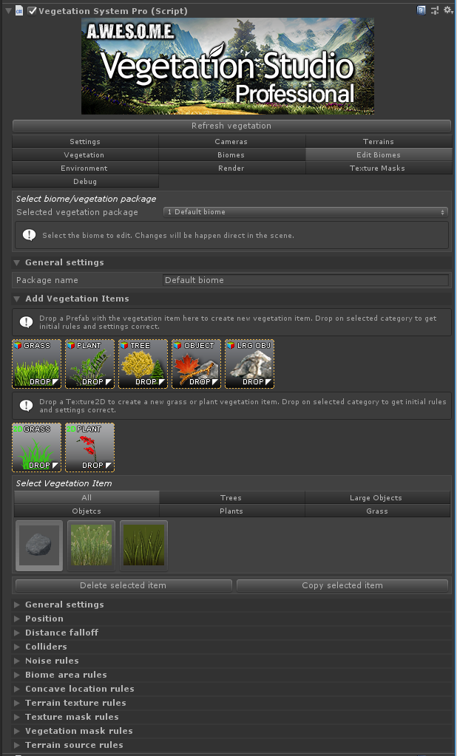The height and width of the screenshot is (756, 457).
Task: Expand the Position section
Action: pyautogui.click(x=17, y=619)
